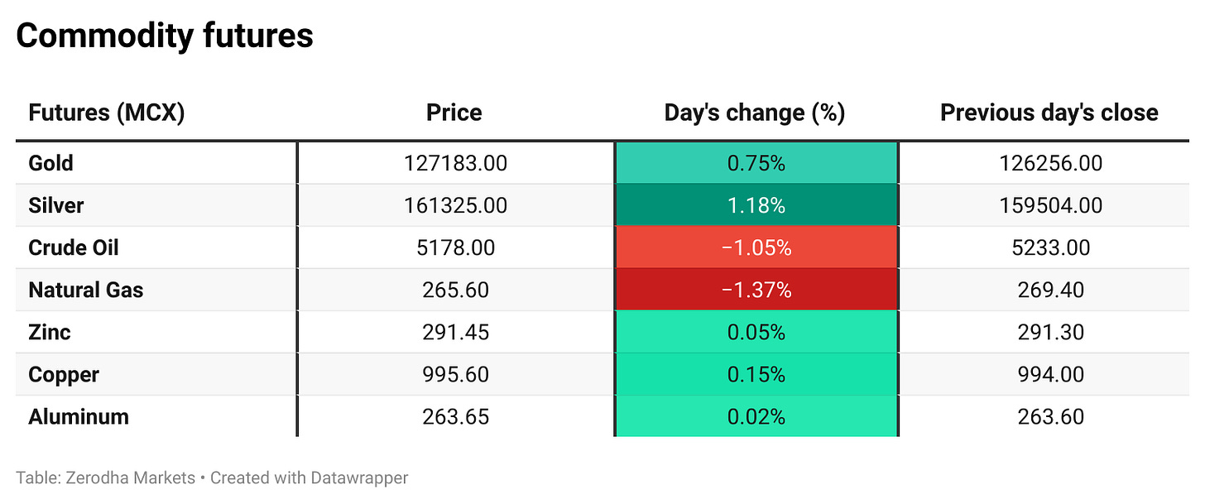This screenshot has width=1205, height=504.
Task: Select the Copper row label
Action: coord(63,374)
